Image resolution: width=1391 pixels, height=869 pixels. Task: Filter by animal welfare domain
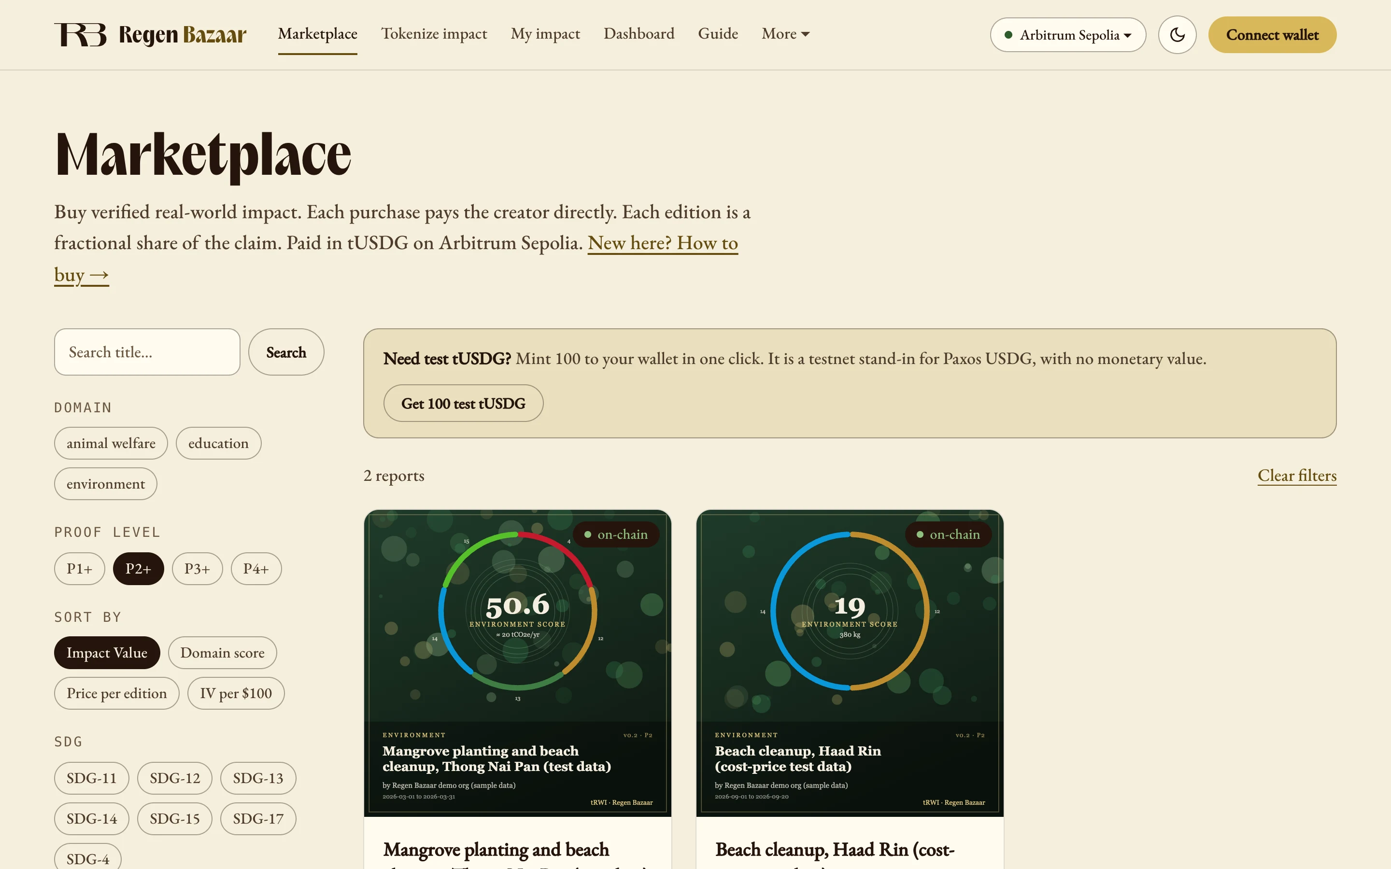click(111, 443)
